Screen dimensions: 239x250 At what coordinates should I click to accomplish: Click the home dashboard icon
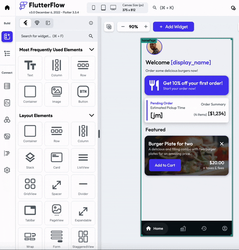click(7, 8)
